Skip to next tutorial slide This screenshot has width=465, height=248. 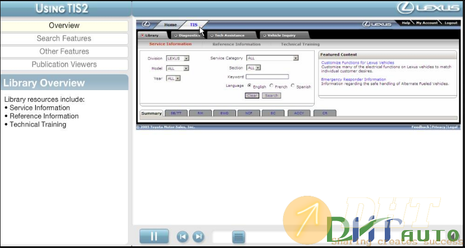click(199, 236)
